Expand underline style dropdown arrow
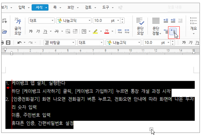Viewport: 202px width, 135px height. [x=51, y=31]
